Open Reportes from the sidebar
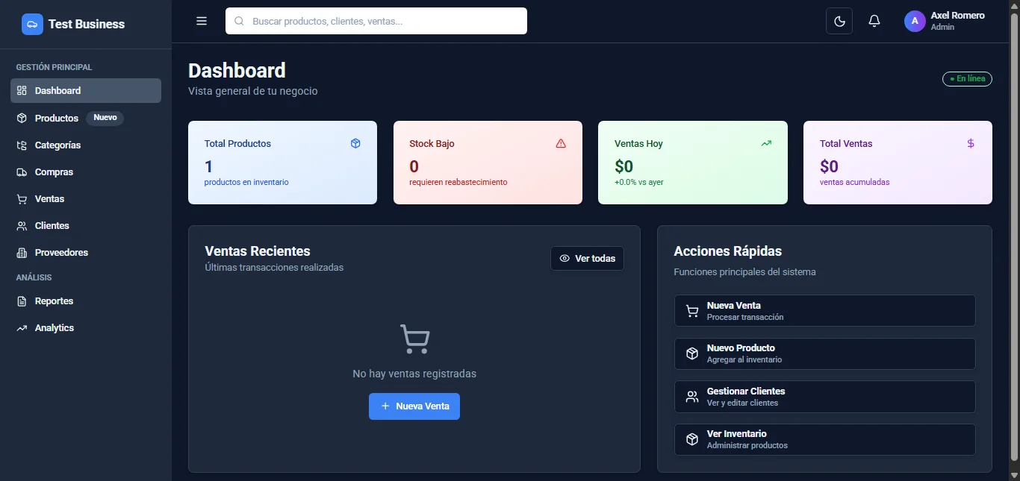1020x481 pixels. [x=54, y=301]
